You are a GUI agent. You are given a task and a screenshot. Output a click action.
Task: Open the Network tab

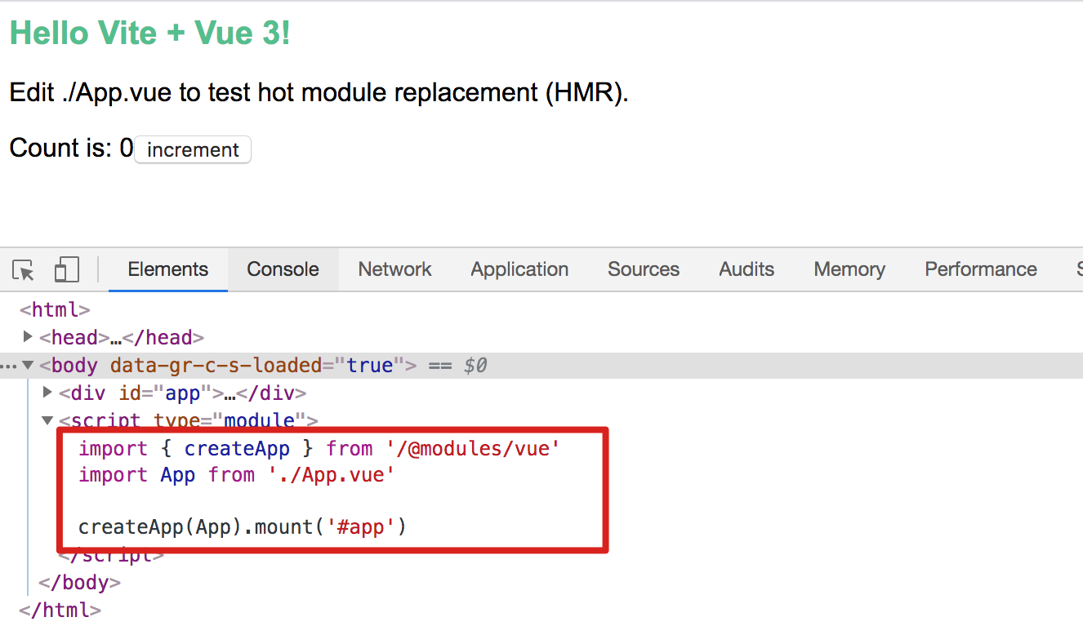[x=394, y=269]
